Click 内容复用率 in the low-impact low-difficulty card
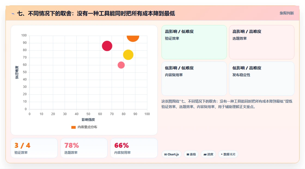Viewport: 305px width, 169px height. point(174,75)
